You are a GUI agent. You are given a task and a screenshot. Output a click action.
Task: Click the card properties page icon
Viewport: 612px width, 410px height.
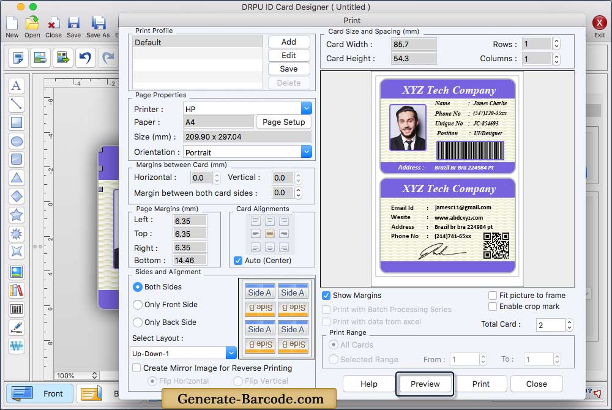[x=18, y=58]
